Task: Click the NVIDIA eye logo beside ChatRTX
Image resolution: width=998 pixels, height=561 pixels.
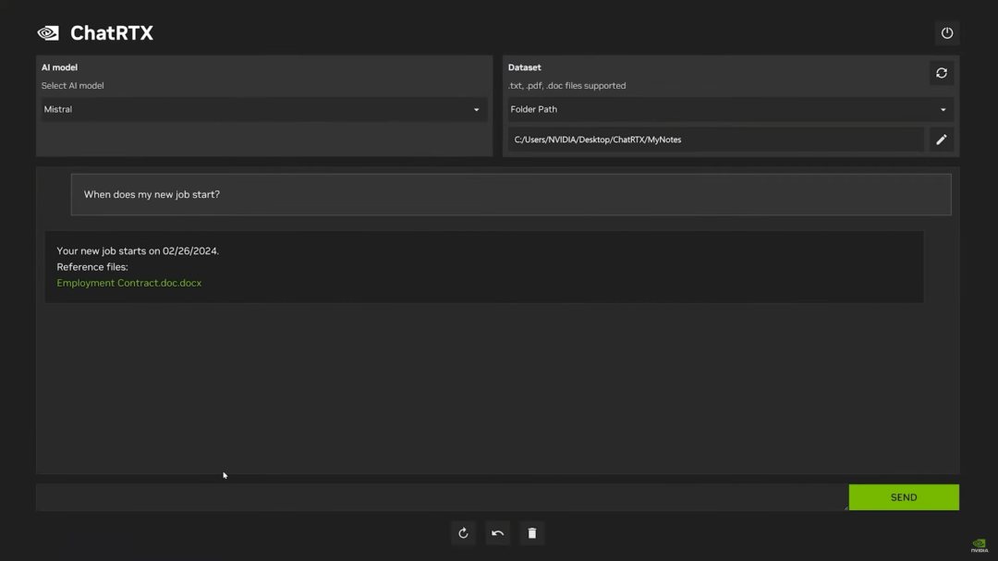Action: tap(48, 33)
